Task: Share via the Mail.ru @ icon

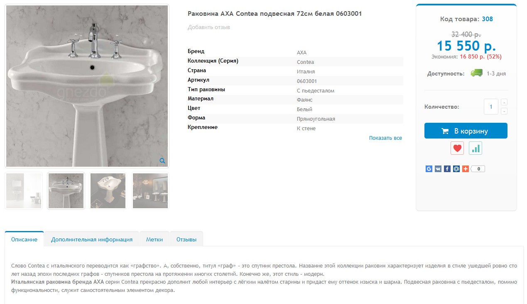Action: pyautogui.click(x=456, y=169)
